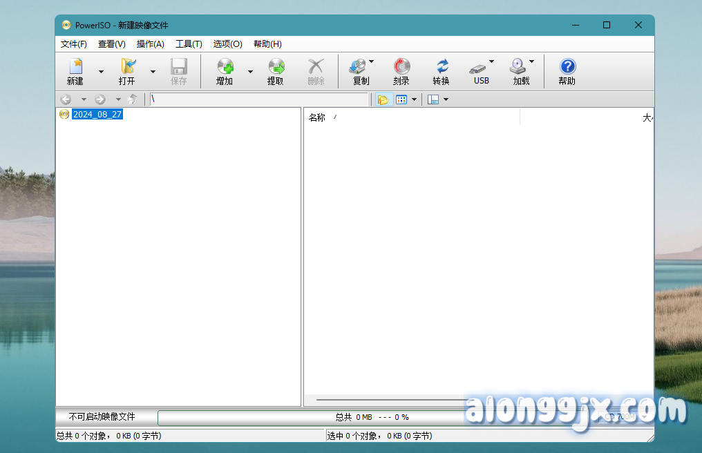Screen dimensions: 702x453
Task: Click the 增加 (Add) disc icon
Action: [225, 67]
